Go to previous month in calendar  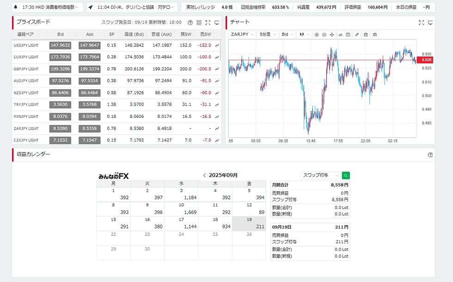tap(204, 175)
